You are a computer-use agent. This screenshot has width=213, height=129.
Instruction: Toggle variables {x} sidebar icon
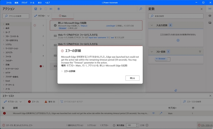tap(210, 8)
